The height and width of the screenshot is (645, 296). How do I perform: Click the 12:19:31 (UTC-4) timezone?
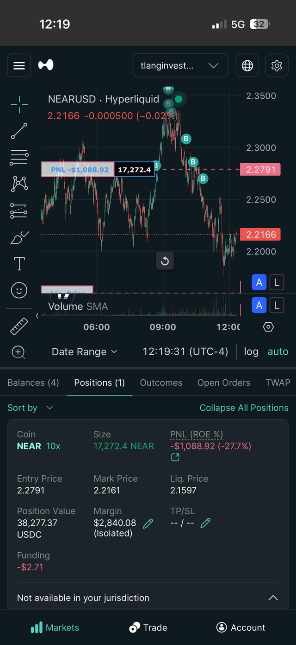tap(185, 351)
